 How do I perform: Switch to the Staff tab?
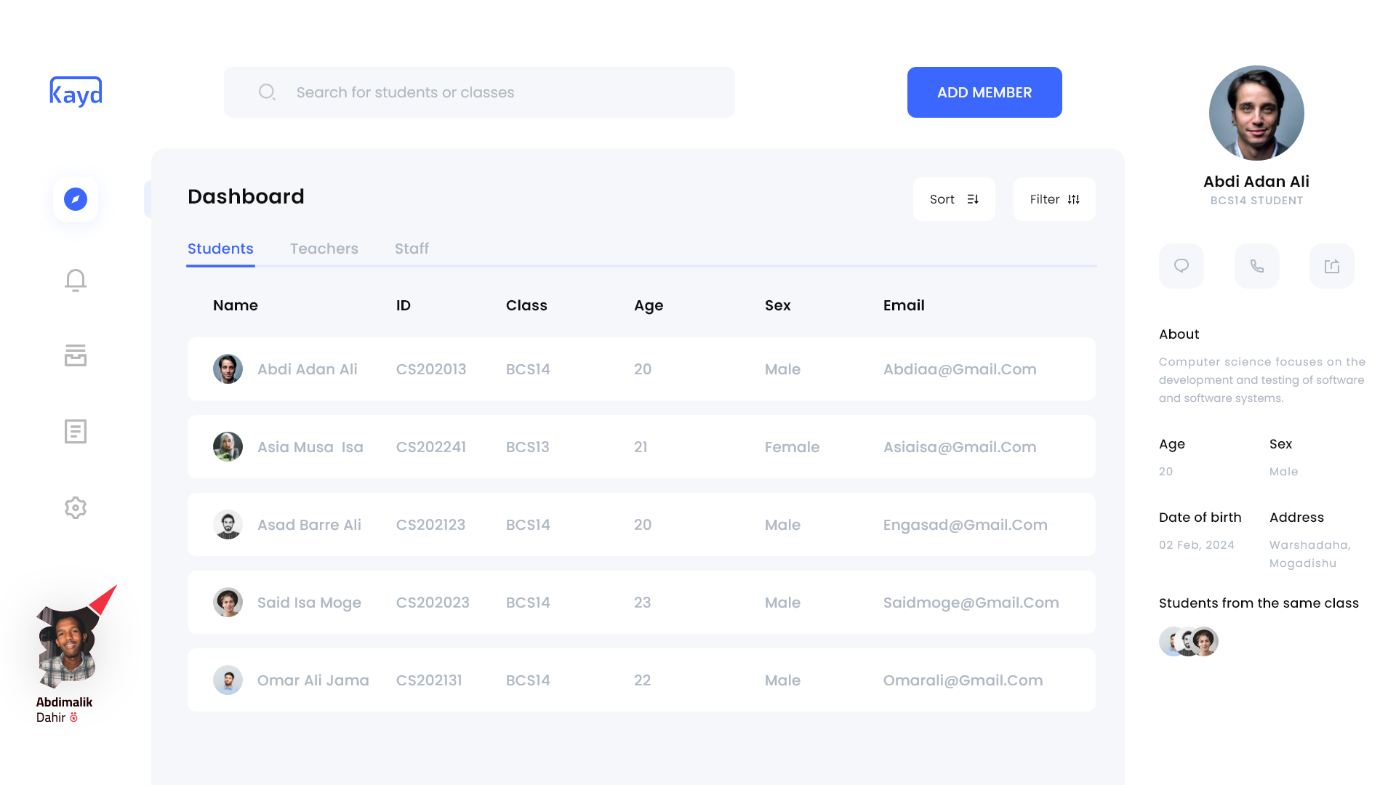[412, 249]
